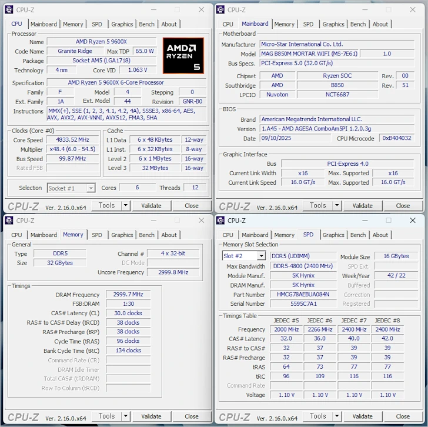The height and width of the screenshot is (427, 428).
Task: Open About tab in SPD window
Action: point(380,235)
